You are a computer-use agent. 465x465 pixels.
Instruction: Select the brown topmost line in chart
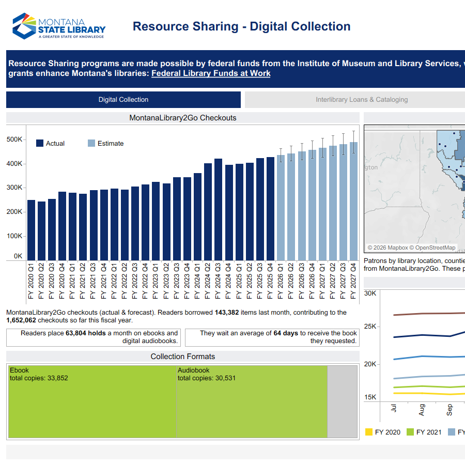click(424, 314)
